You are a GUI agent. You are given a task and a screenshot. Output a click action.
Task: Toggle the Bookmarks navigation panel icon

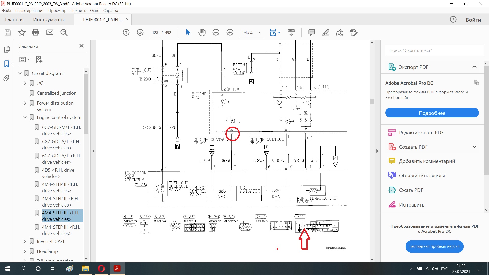[7, 64]
